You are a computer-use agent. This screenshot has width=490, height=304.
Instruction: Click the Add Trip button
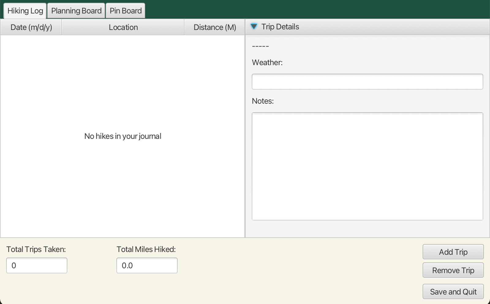click(x=453, y=252)
